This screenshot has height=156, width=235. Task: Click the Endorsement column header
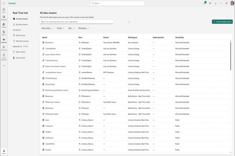coord(158,37)
